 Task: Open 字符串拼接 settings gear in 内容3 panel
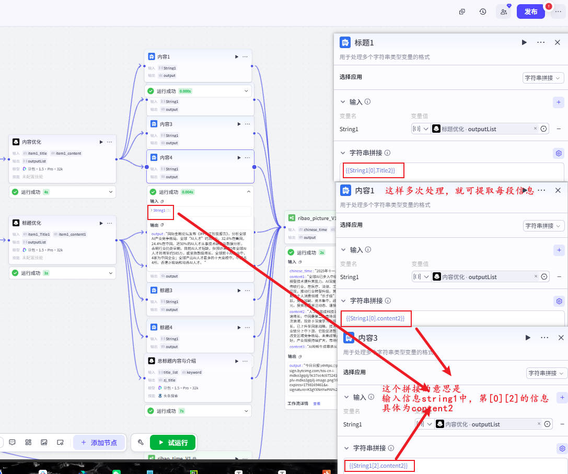coord(562,448)
